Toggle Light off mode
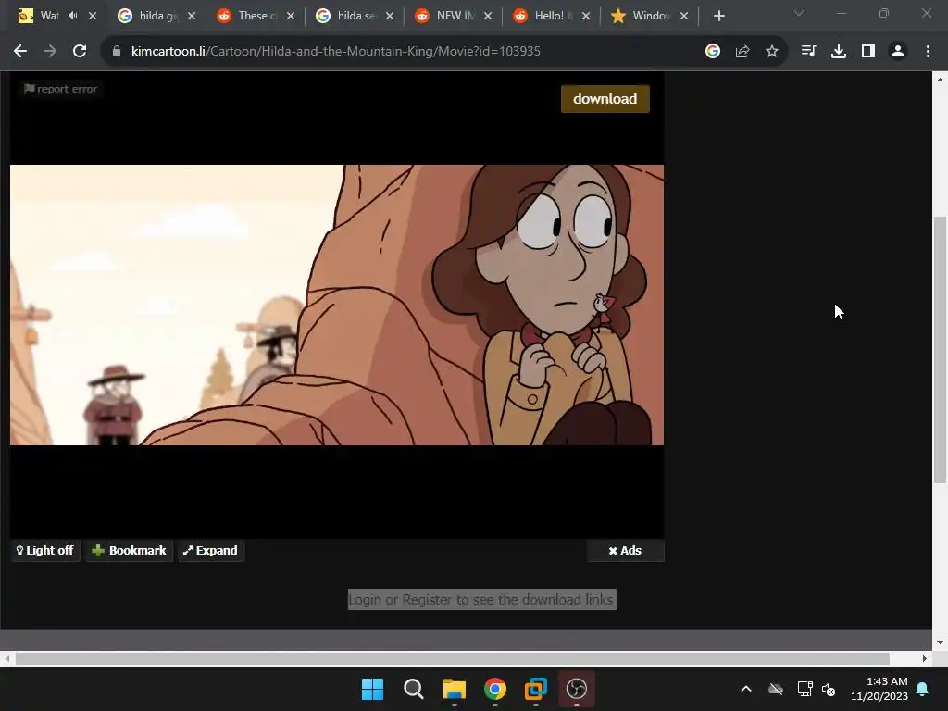This screenshot has width=948, height=711. (x=45, y=550)
